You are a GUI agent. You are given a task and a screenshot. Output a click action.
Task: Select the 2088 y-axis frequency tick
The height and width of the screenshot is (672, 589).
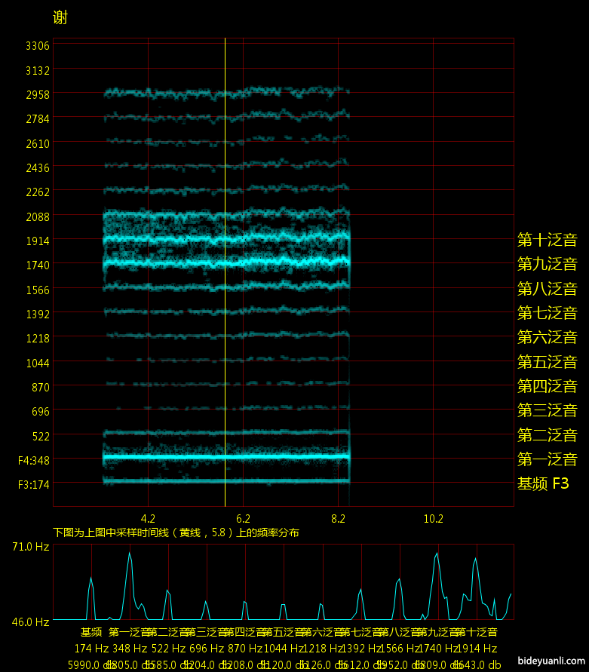point(38,216)
